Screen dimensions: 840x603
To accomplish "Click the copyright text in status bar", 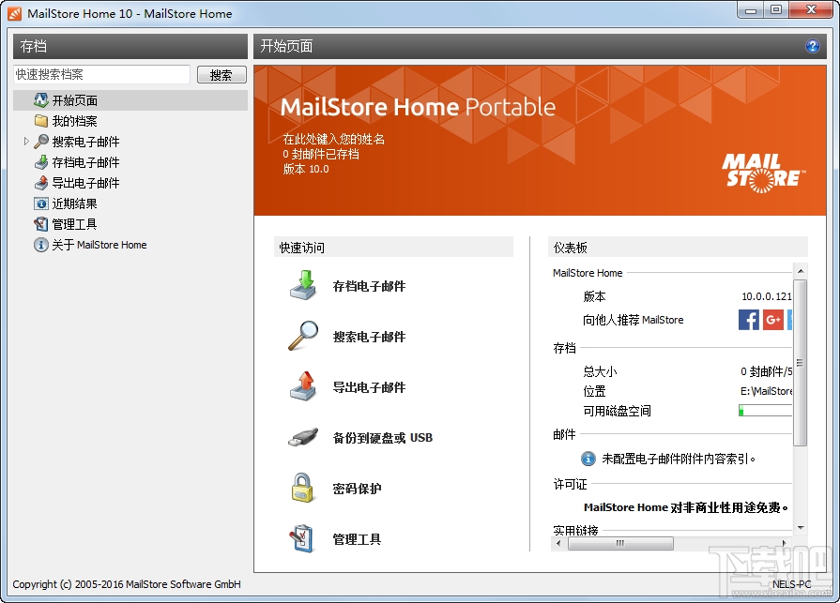I will (127, 584).
